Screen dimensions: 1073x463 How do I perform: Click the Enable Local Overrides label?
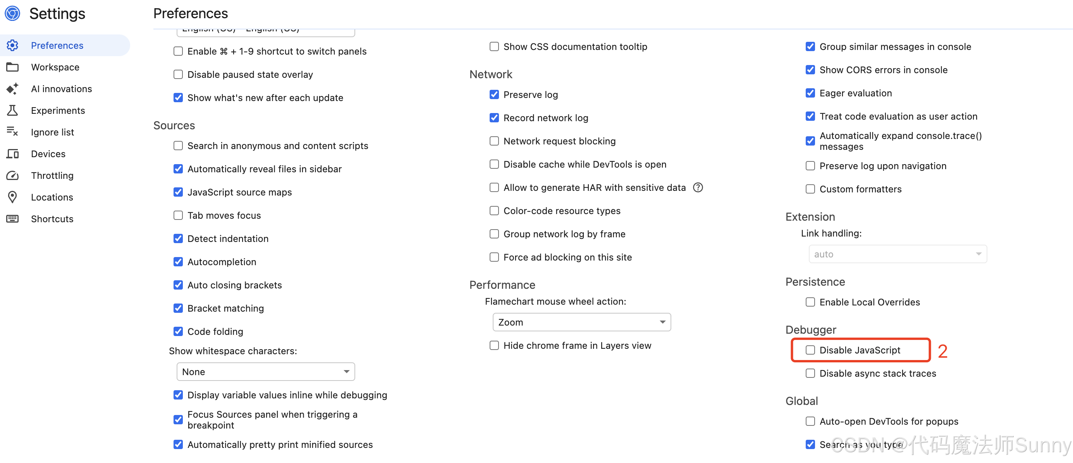coord(869,302)
